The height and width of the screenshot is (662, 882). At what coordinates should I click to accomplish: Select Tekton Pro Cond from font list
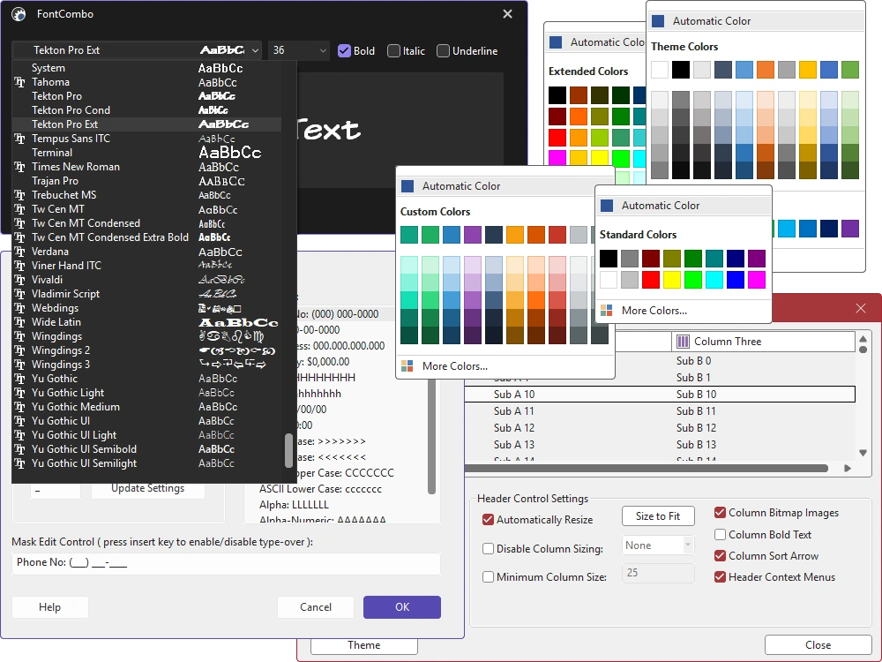pos(146,110)
